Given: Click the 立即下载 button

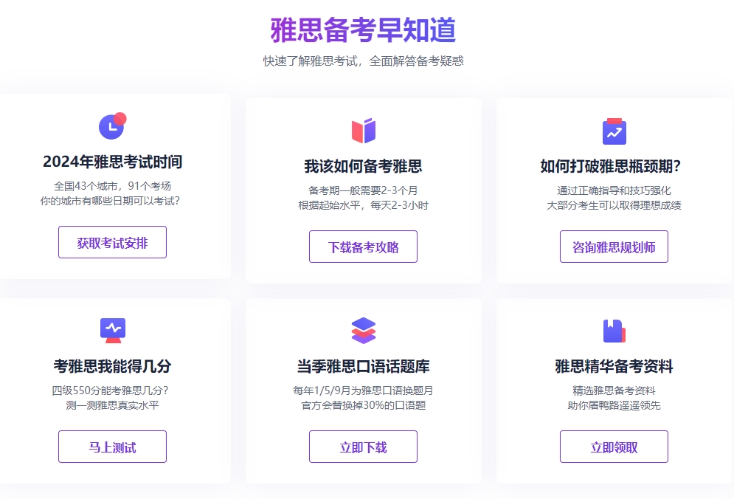Looking at the screenshot, I should tap(363, 447).
